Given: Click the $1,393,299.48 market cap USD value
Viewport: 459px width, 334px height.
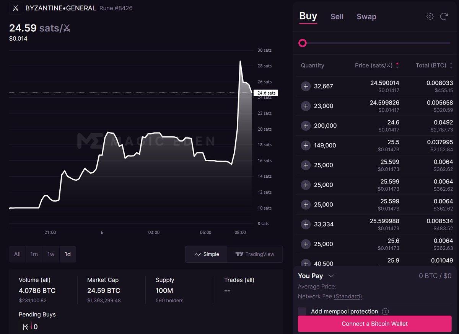Looking at the screenshot, I should click(x=104, y=301).
